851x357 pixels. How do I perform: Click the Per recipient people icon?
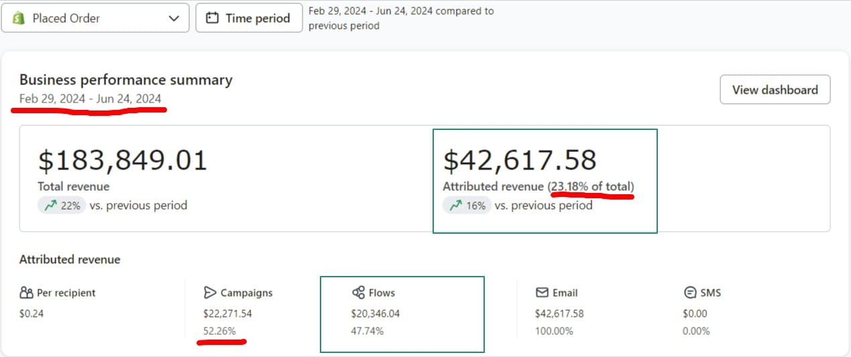pos(27,293)
